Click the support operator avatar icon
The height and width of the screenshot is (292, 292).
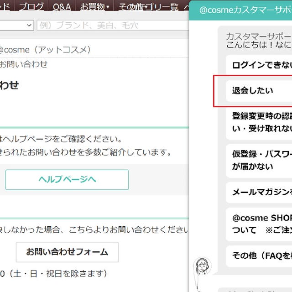(202, 266)
